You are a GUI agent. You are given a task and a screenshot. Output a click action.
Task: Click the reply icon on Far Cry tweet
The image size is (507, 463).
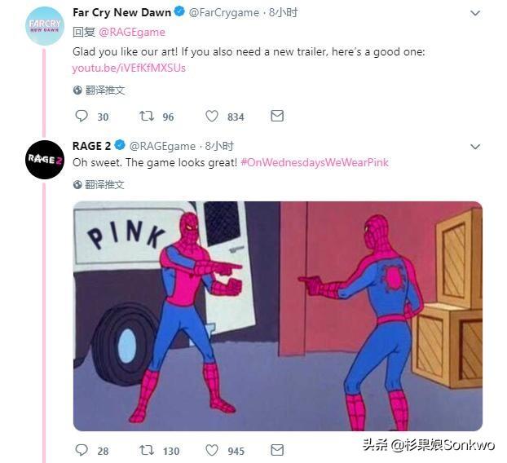(x=82, y=116)
